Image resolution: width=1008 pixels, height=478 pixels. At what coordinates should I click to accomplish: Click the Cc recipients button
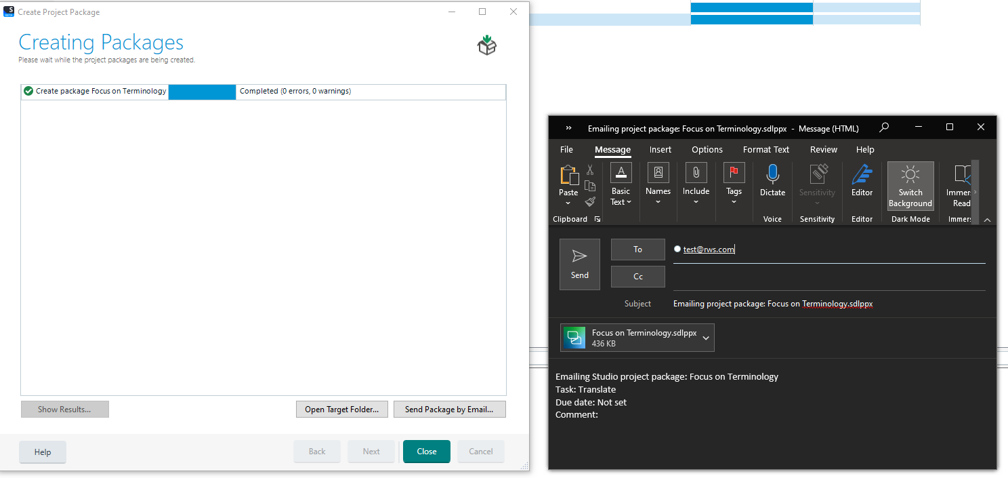click(637, 277)
